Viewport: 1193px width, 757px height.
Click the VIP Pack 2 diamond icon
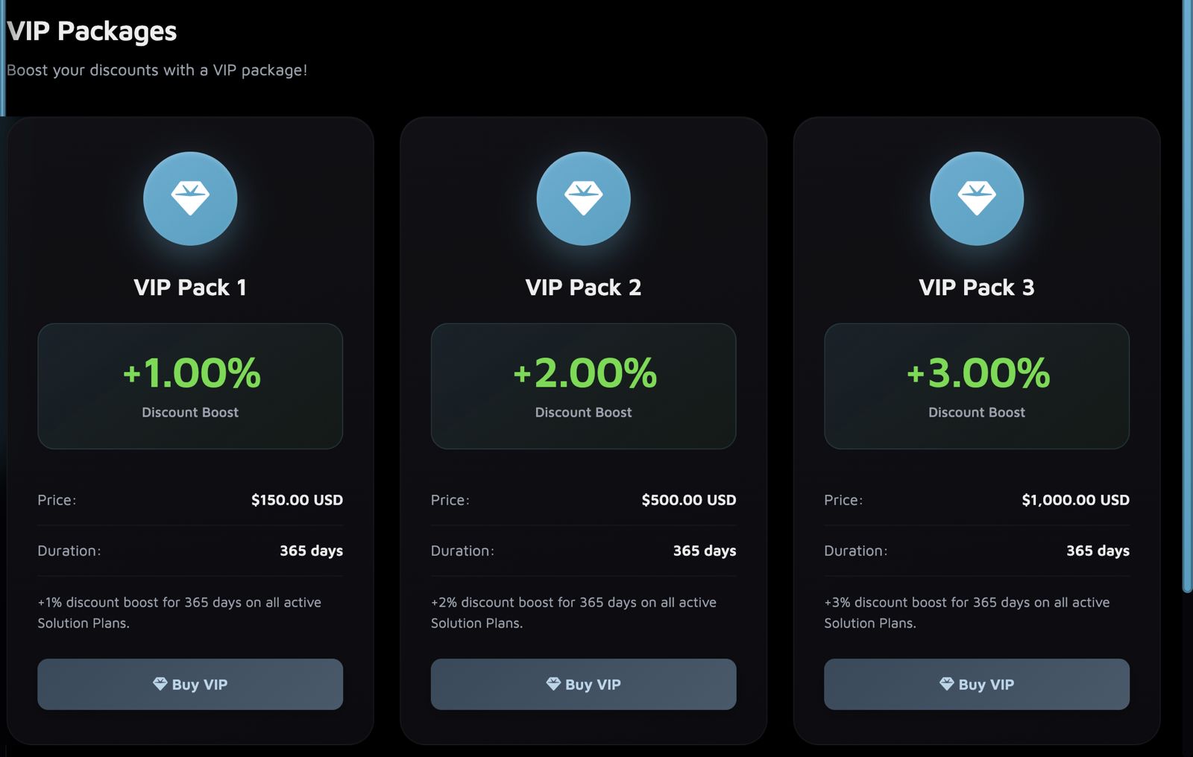click(583, 198)
